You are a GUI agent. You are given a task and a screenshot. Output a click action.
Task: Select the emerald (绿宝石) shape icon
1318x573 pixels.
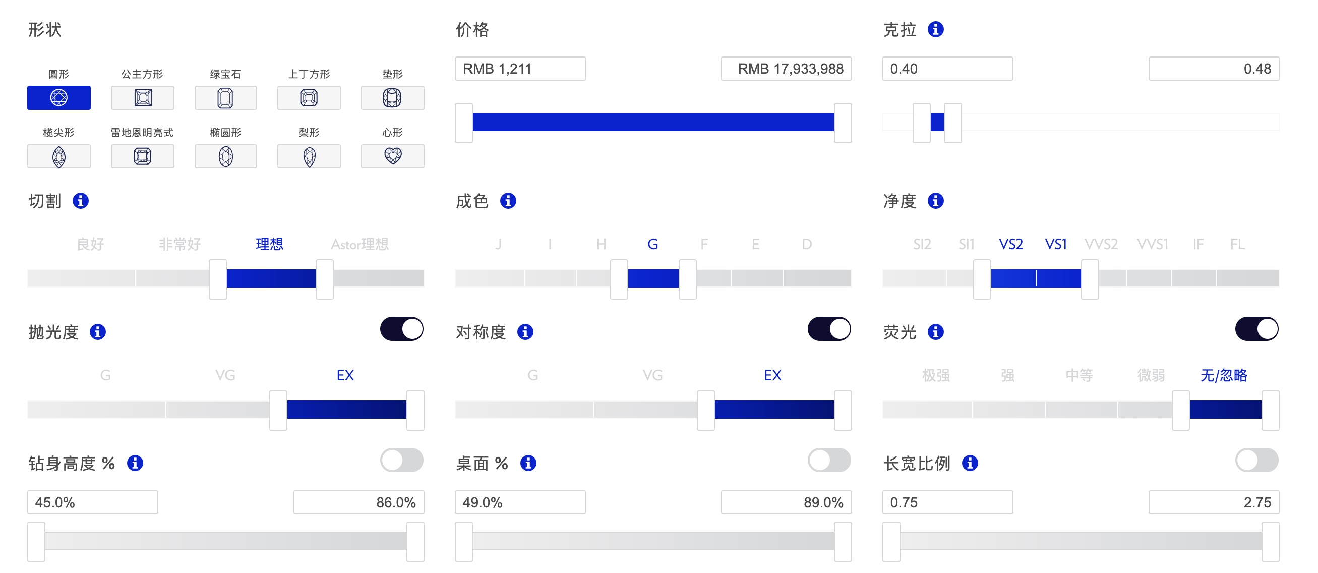pos(226,98)
